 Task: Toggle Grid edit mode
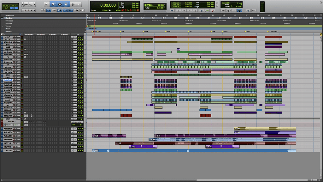pyautogui.click(x=14, y=8)
